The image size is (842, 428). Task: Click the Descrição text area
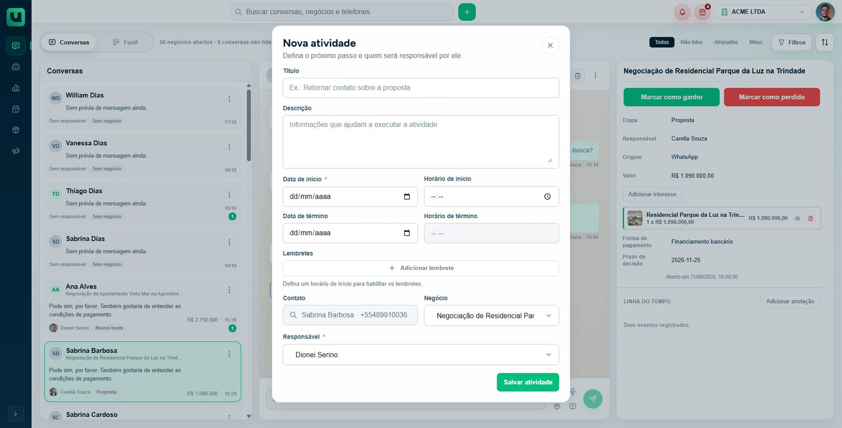click(421, 142)
